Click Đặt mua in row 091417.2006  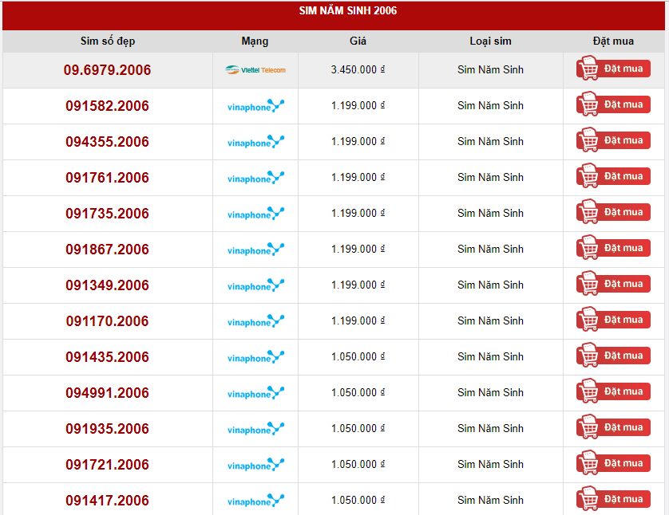pos(613,499)
